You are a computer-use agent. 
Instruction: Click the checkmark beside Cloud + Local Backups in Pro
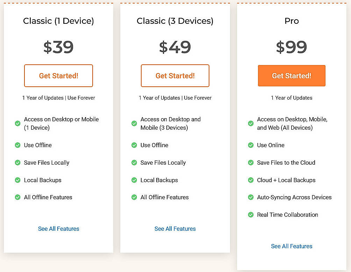click(x=251, y=180)
